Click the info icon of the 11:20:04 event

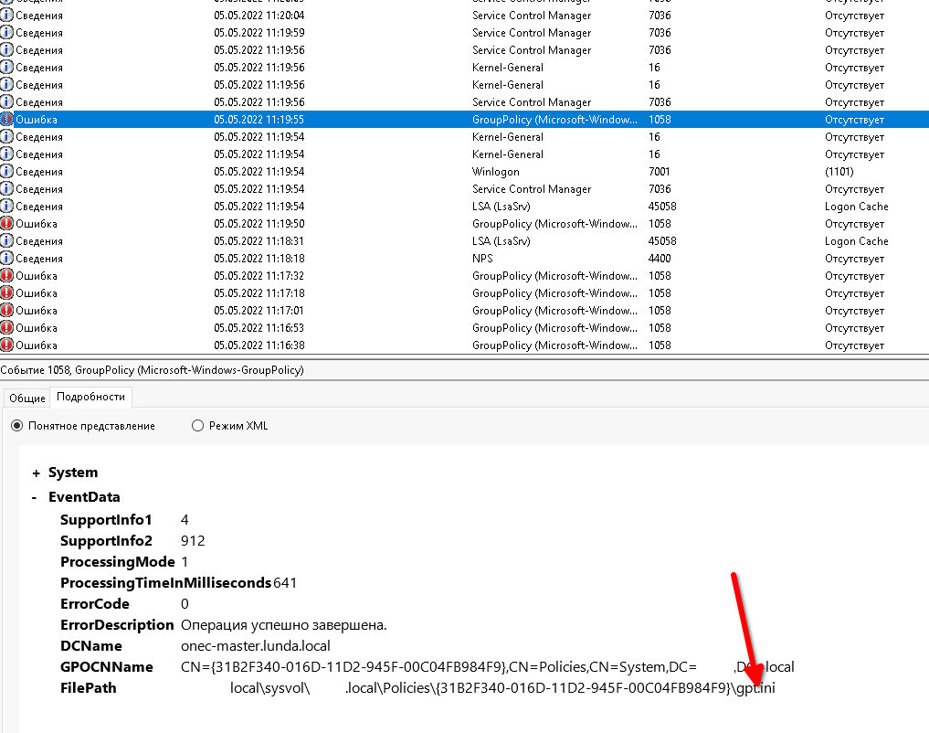pos(6,15)
